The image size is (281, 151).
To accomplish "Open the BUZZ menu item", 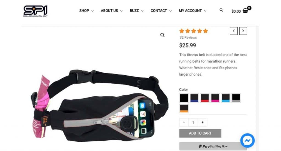I will coord(136,11).
